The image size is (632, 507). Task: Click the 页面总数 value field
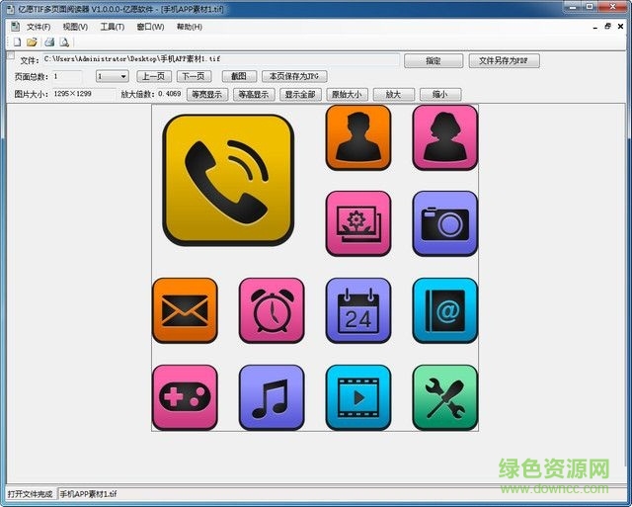(66, 76)
